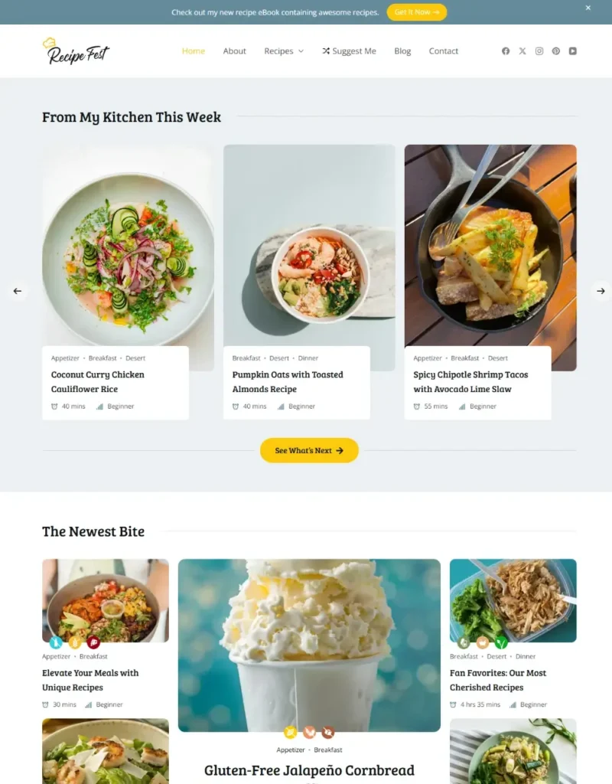Advance carousel with right arrow

pos(601,291)
